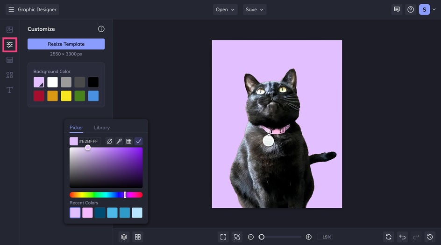Select the white background color swatch
Viewport: 441px width, 245px height.
(x=53, y=82)
